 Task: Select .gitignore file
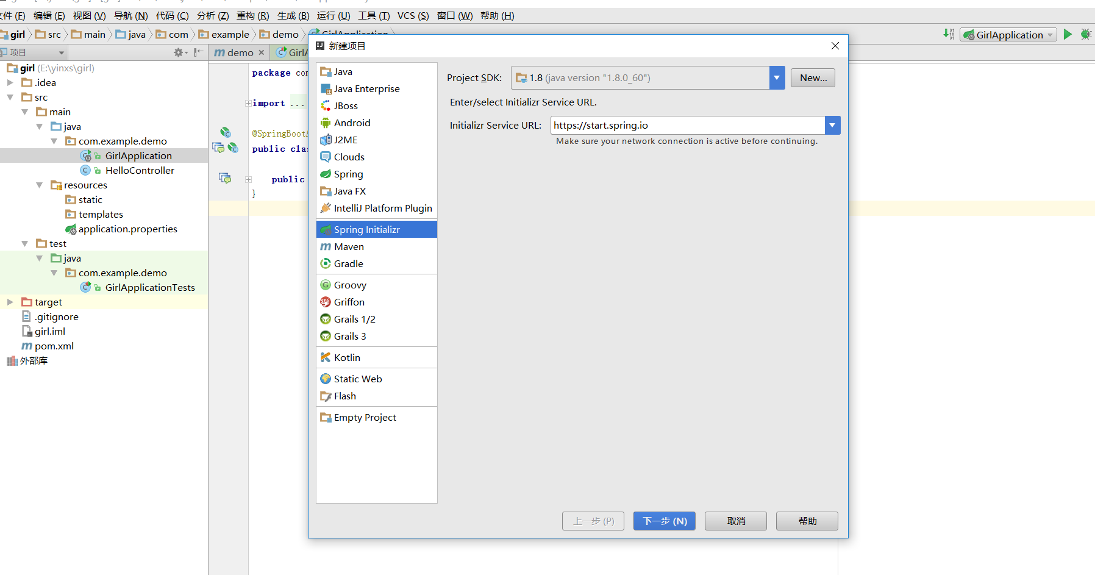click(56, 317)
